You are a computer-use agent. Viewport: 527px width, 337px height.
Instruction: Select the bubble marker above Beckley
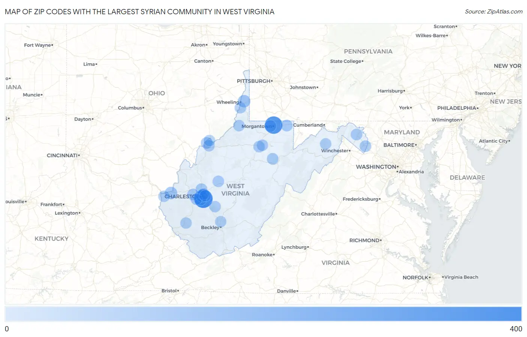[x=221, y=222]
